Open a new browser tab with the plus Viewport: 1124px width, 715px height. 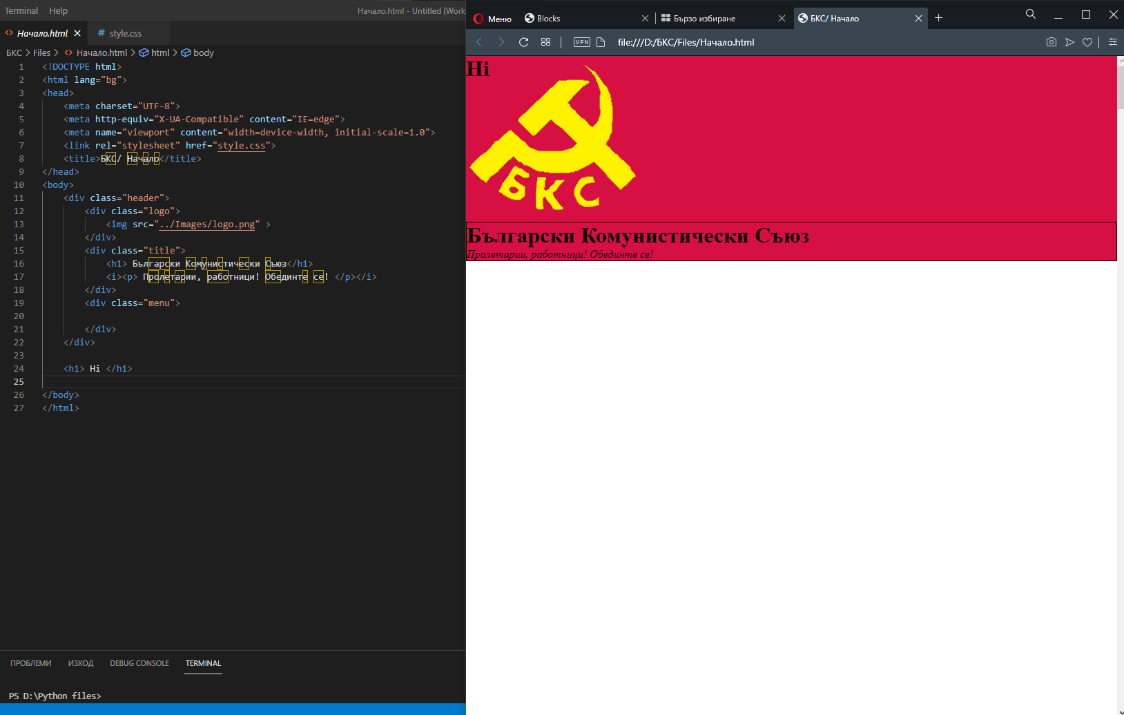coord(939,18)
